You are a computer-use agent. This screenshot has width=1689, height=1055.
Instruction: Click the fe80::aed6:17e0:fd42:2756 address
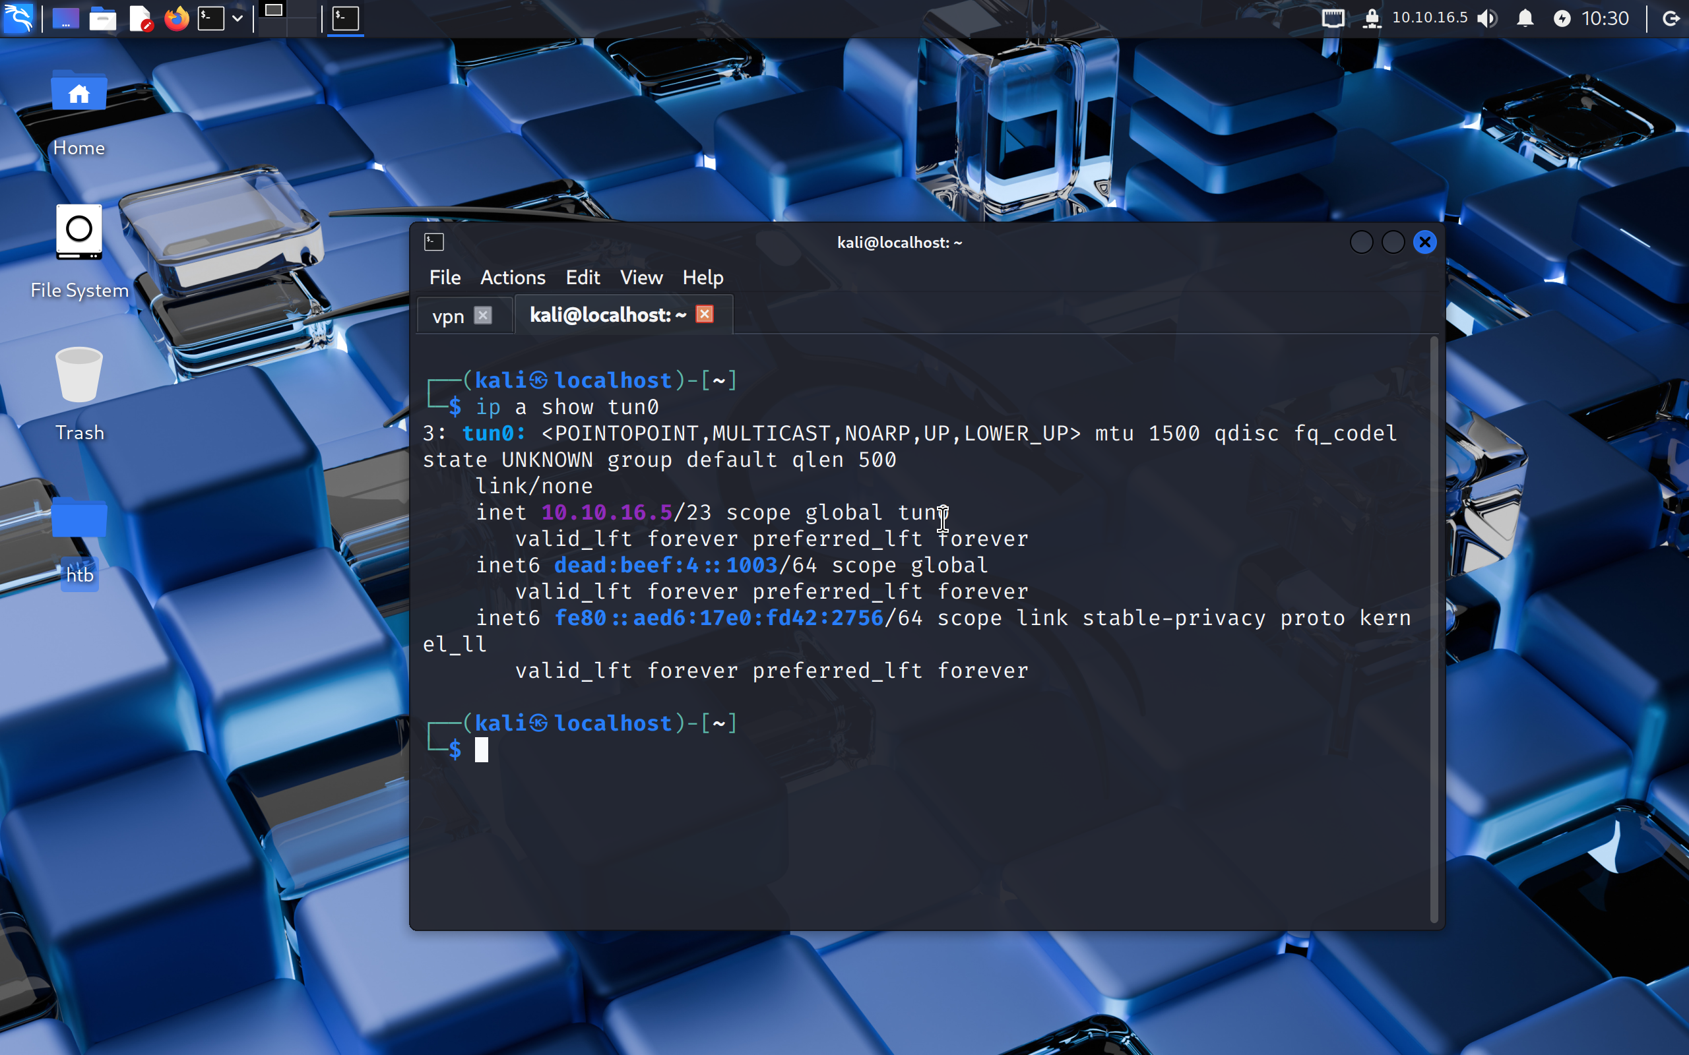point(719,618)
